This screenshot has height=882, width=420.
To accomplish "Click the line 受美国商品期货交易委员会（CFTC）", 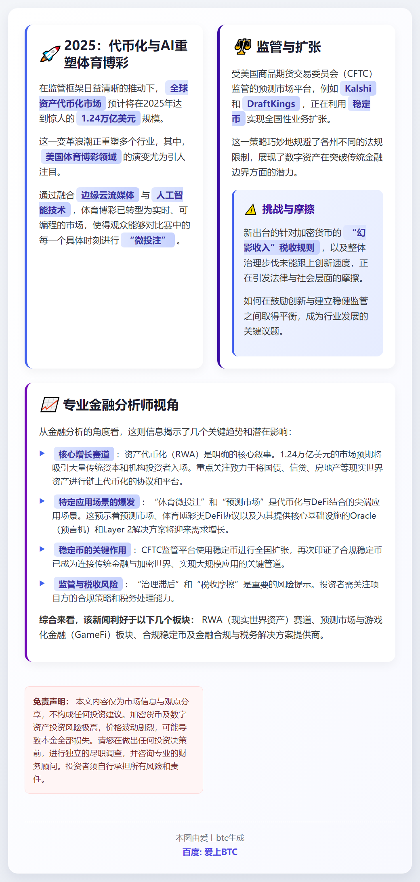I will tap(302, 73).
